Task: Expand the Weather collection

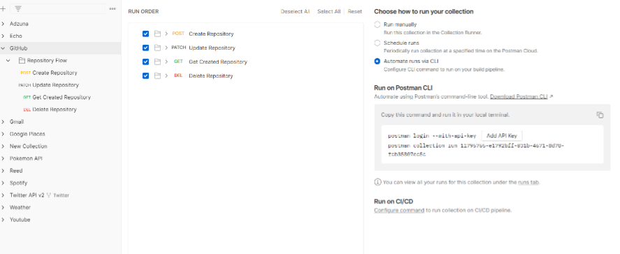Action: 3,207
